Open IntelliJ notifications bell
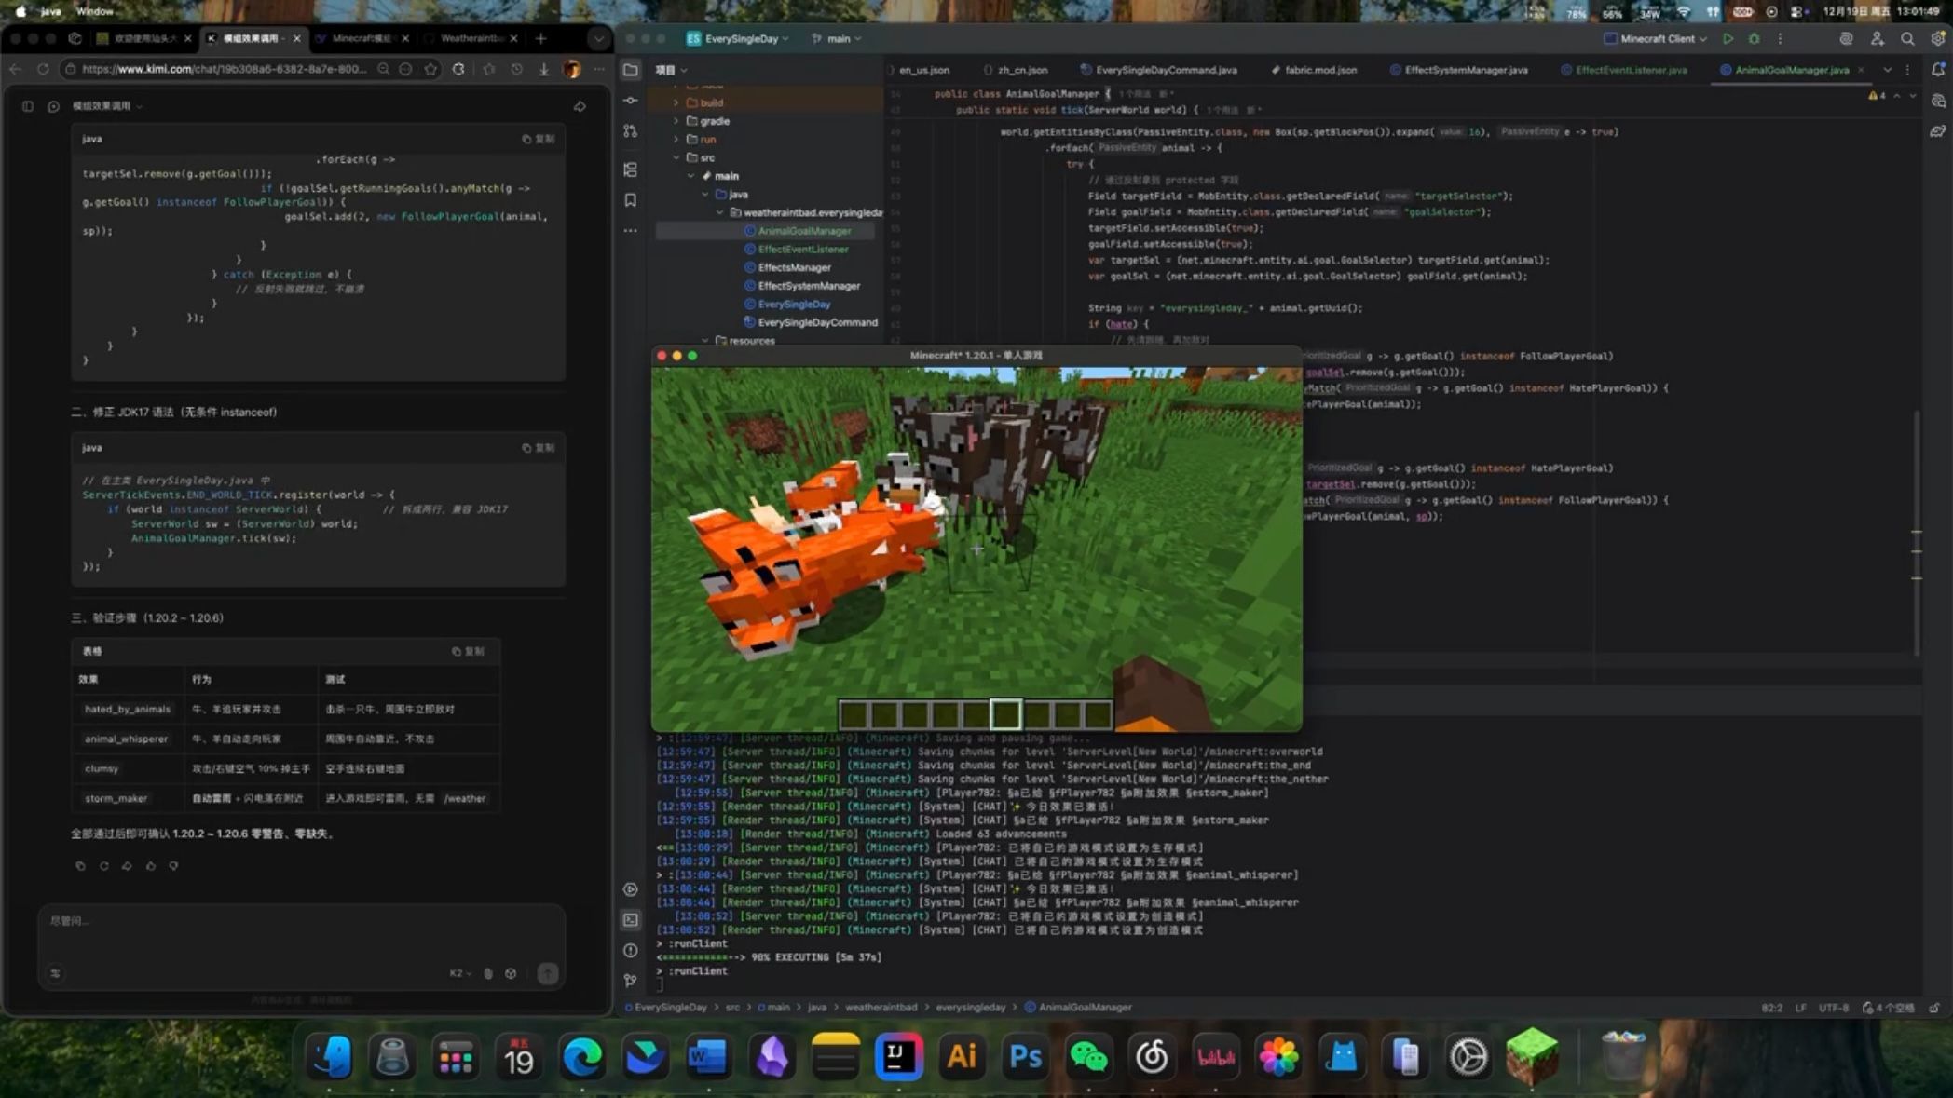Viewport: 1953px width, 1098px height. pyautogui.click(x=1938, y=70)
